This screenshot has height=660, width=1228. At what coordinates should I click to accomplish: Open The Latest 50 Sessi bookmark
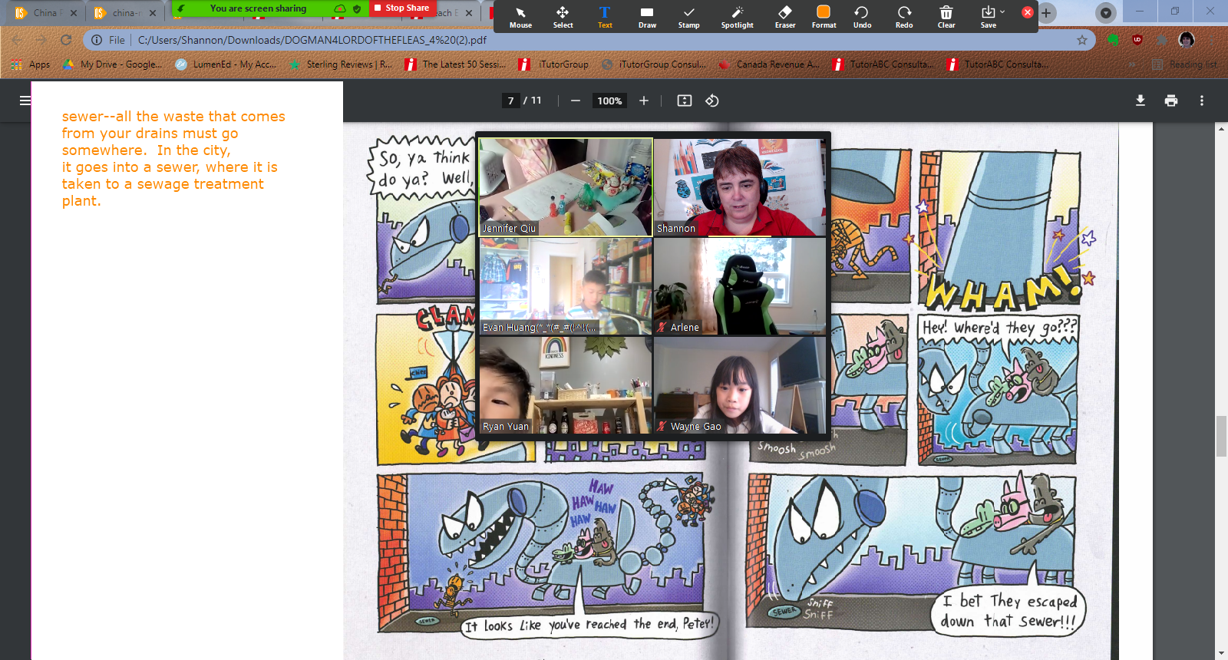pyautogui.click(x=456, y=64)
